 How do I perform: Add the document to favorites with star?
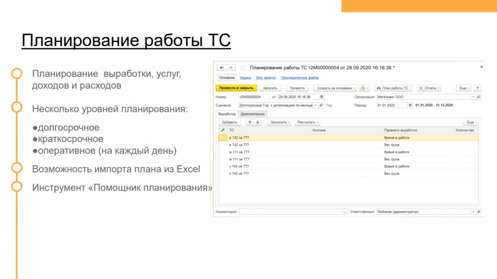point(243,68)
